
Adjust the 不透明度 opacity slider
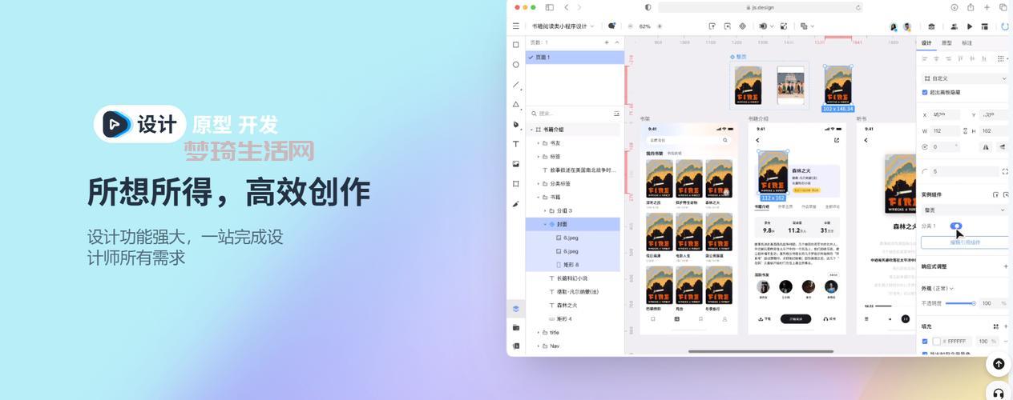tap(959, 303)
